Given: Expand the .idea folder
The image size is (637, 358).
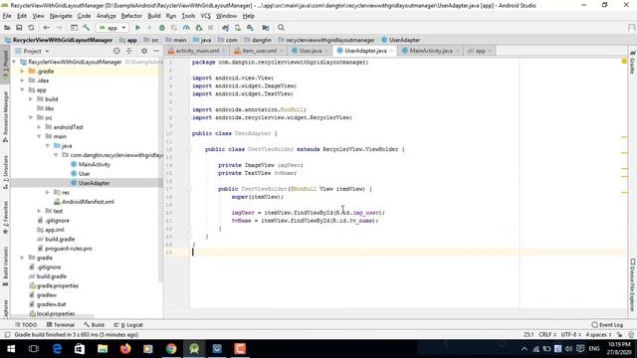Looking at the screenshot, I should tap(22, 81).
